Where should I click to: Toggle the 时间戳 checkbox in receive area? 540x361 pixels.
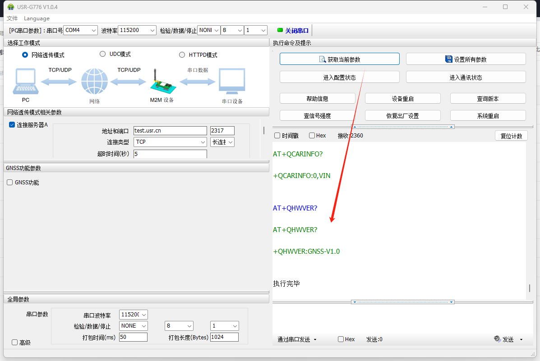(277, 136)
